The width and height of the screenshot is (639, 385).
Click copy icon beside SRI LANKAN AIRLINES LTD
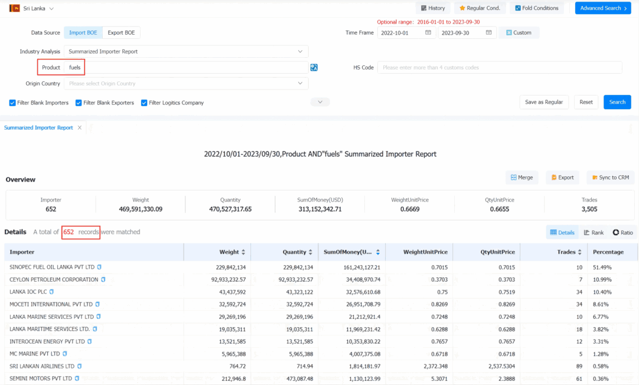(80, 366)
